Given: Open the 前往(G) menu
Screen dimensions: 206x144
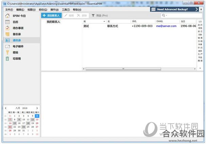Looking at the screenshot, I should click(x=43, y=9).
